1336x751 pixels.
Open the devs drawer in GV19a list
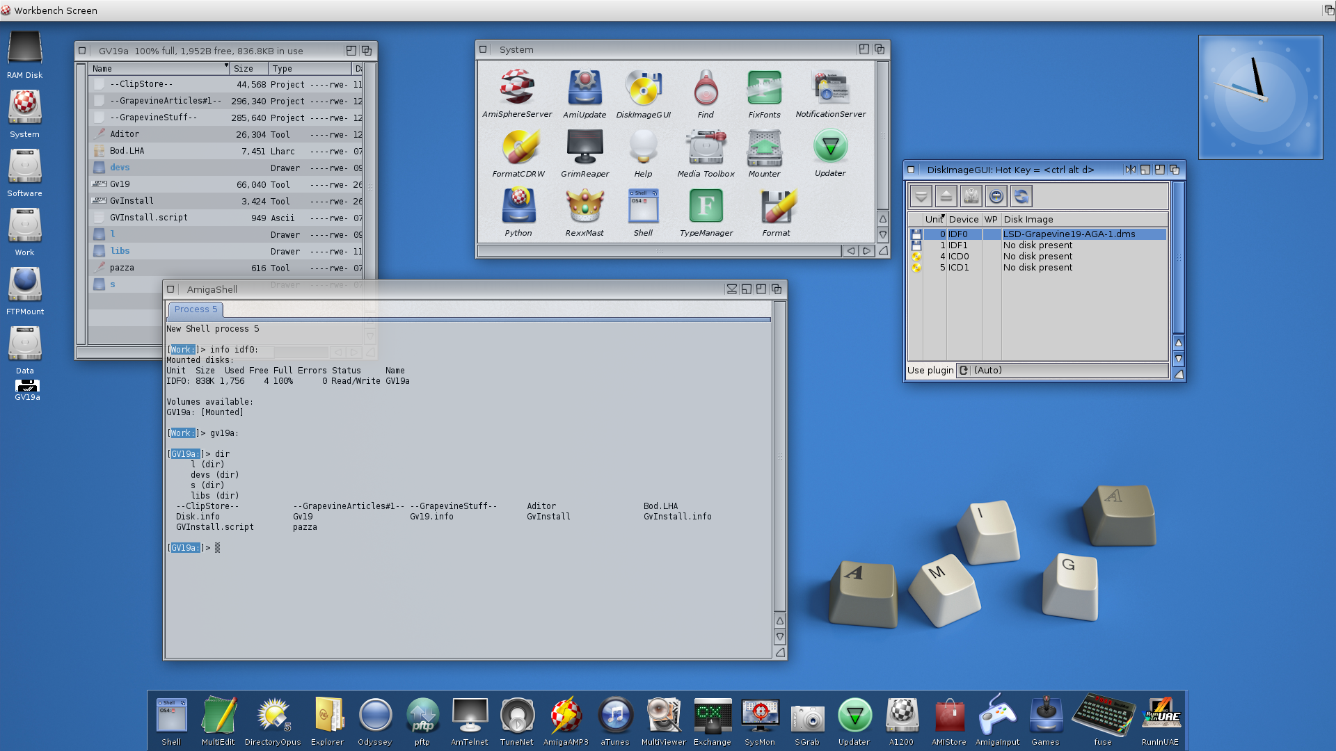[120, 168]
